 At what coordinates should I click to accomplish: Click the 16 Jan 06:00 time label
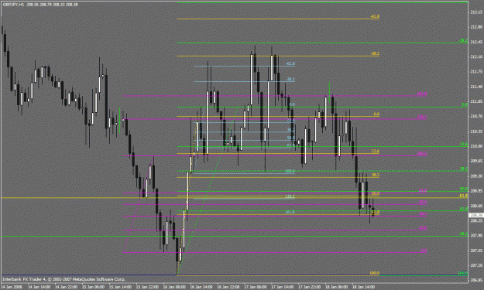[174, 287]
